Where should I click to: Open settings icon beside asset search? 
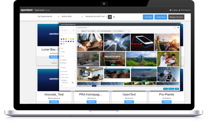[x=178, y=28]
